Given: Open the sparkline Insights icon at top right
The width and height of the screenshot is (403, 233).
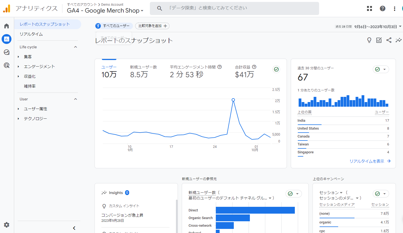Looking at the screenshot, I should [398, 40].
